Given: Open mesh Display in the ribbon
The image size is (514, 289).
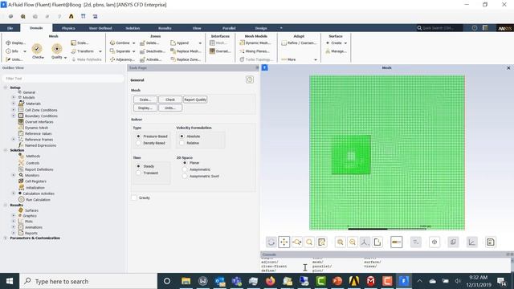Looking at the screenshot, I should 15,43.
